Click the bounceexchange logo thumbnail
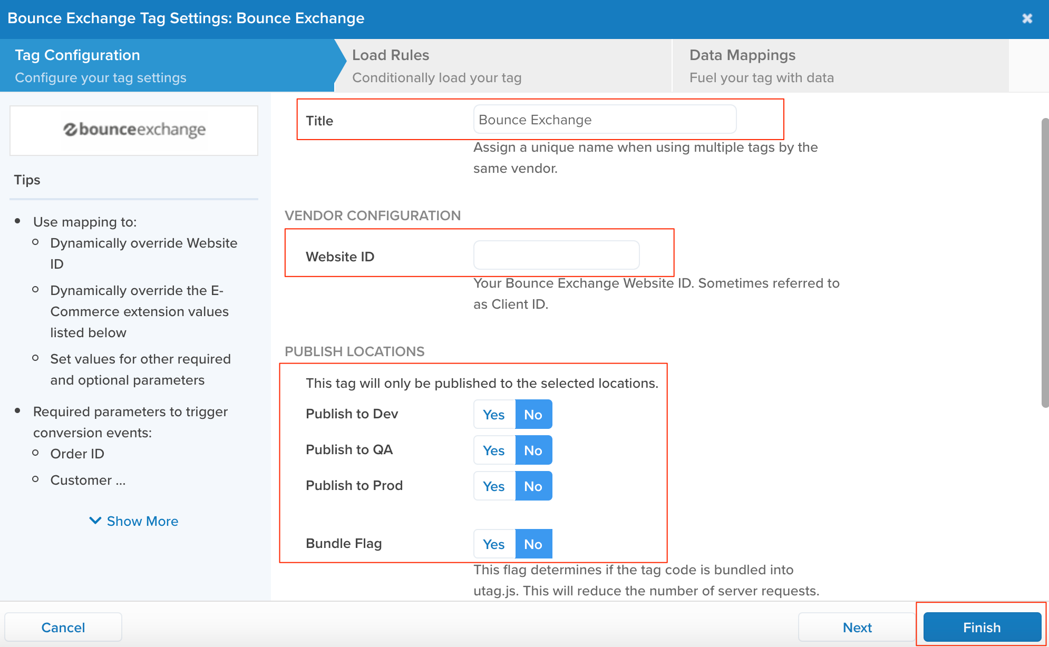The image size is (1049, 647). coord(134,130)
